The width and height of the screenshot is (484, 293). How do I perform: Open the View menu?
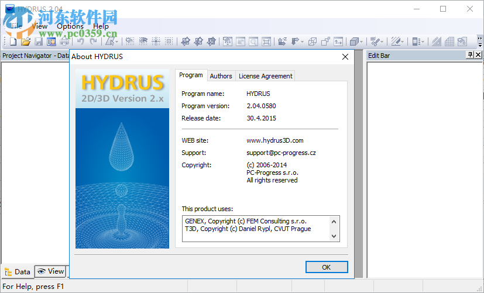tap(40, 26)
